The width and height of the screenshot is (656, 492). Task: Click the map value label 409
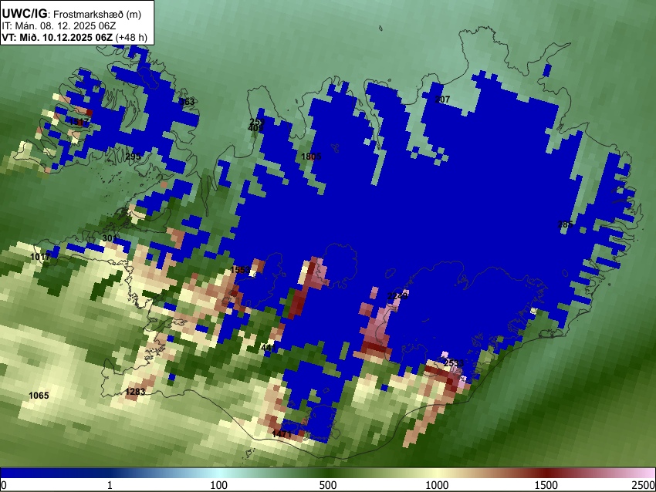coord(255,128)
